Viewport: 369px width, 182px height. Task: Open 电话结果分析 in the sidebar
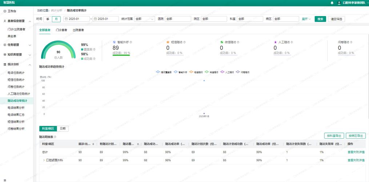tap(16, 108)
